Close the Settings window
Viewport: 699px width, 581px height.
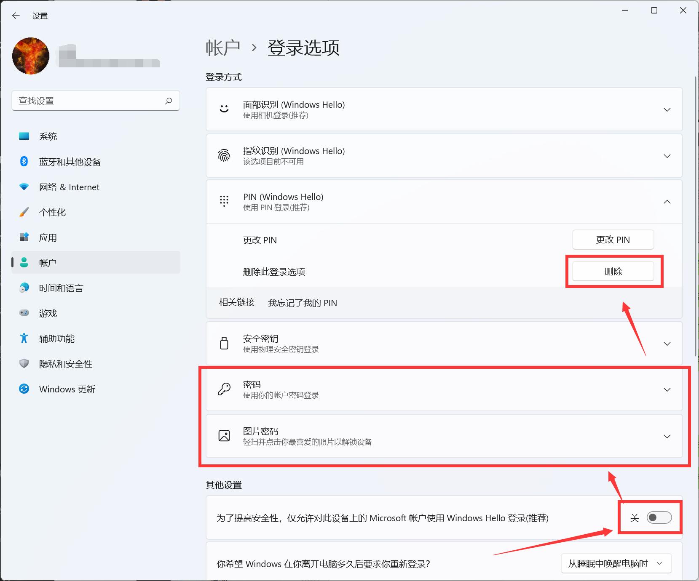pyautogui.click(x=683, y=11)
